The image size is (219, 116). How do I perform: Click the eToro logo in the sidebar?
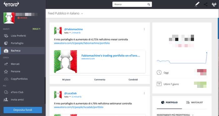click(11, 4)
